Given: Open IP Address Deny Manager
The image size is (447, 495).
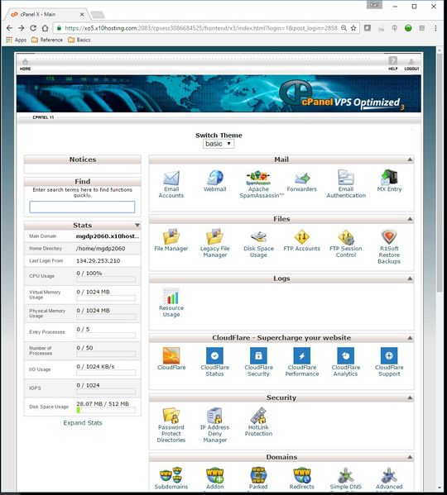Looking at the screenshot, I should tap(215, 426).
